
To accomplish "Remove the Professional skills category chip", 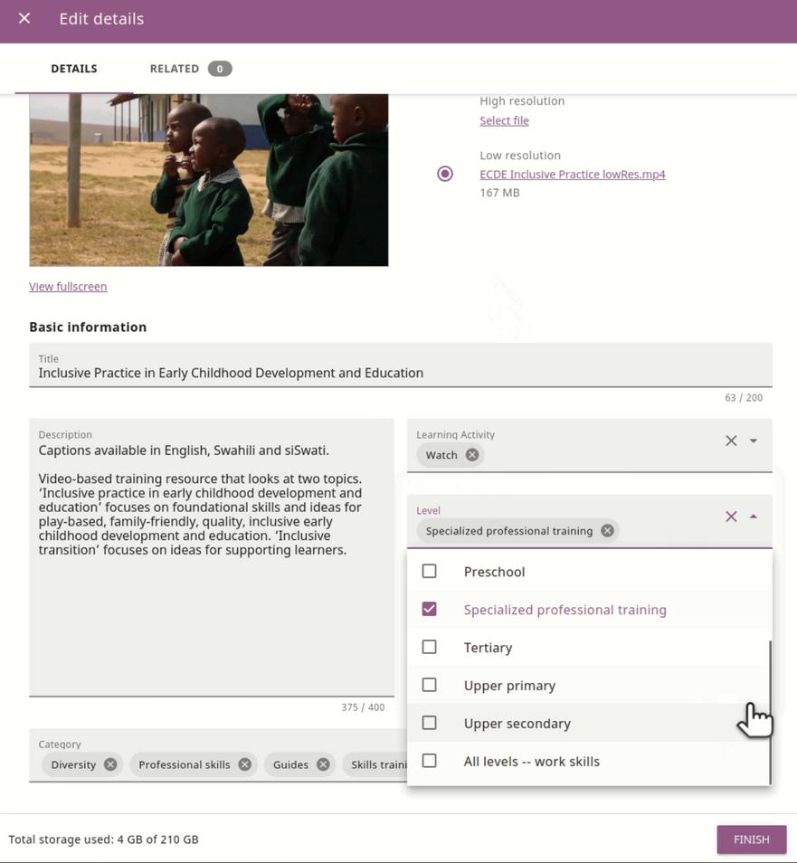I will (245, 764).
